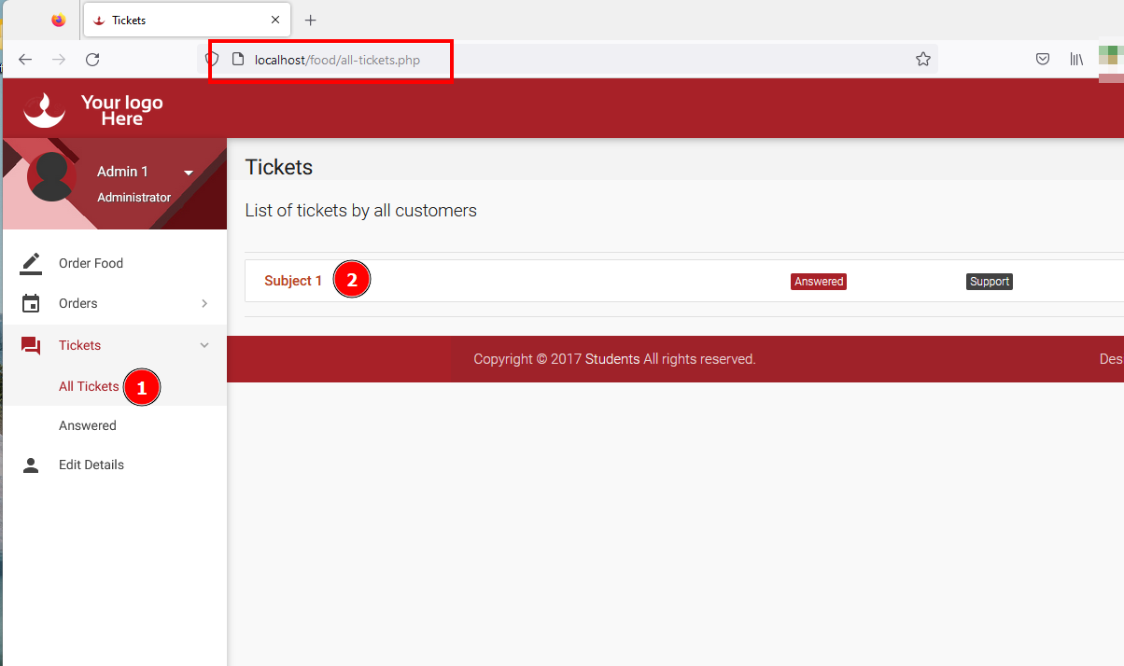Click the Students link in footer
The image size is (1124, 666).
tap(612, 359)
